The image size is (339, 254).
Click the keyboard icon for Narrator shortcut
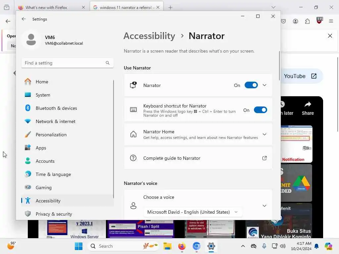coord(133,110)
